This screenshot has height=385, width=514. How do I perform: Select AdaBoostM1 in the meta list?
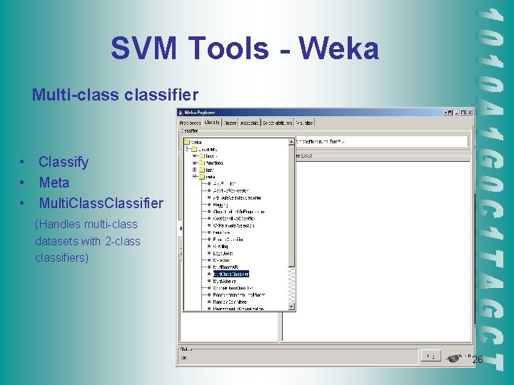(225, 184)
